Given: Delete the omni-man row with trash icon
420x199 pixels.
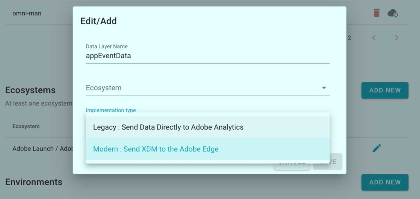Looking at the screenshot, I should coord(377,13).
